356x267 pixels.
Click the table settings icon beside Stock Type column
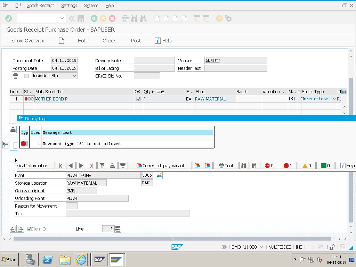(344, 91)
